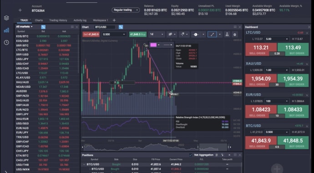The image size is (314, 173).
Task: Select the USD/JPY row in markets list
Action: point(46,59)
